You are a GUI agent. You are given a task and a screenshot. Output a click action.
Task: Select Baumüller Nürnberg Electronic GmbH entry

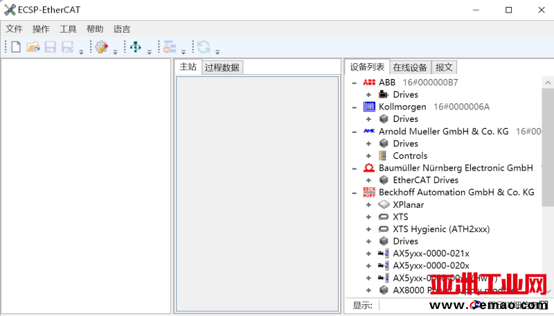(456, 168)
